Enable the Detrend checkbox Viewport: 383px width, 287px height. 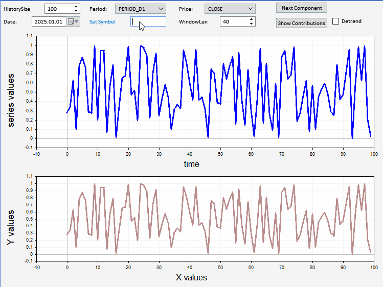pyautogui.click(x=335, y=21)
